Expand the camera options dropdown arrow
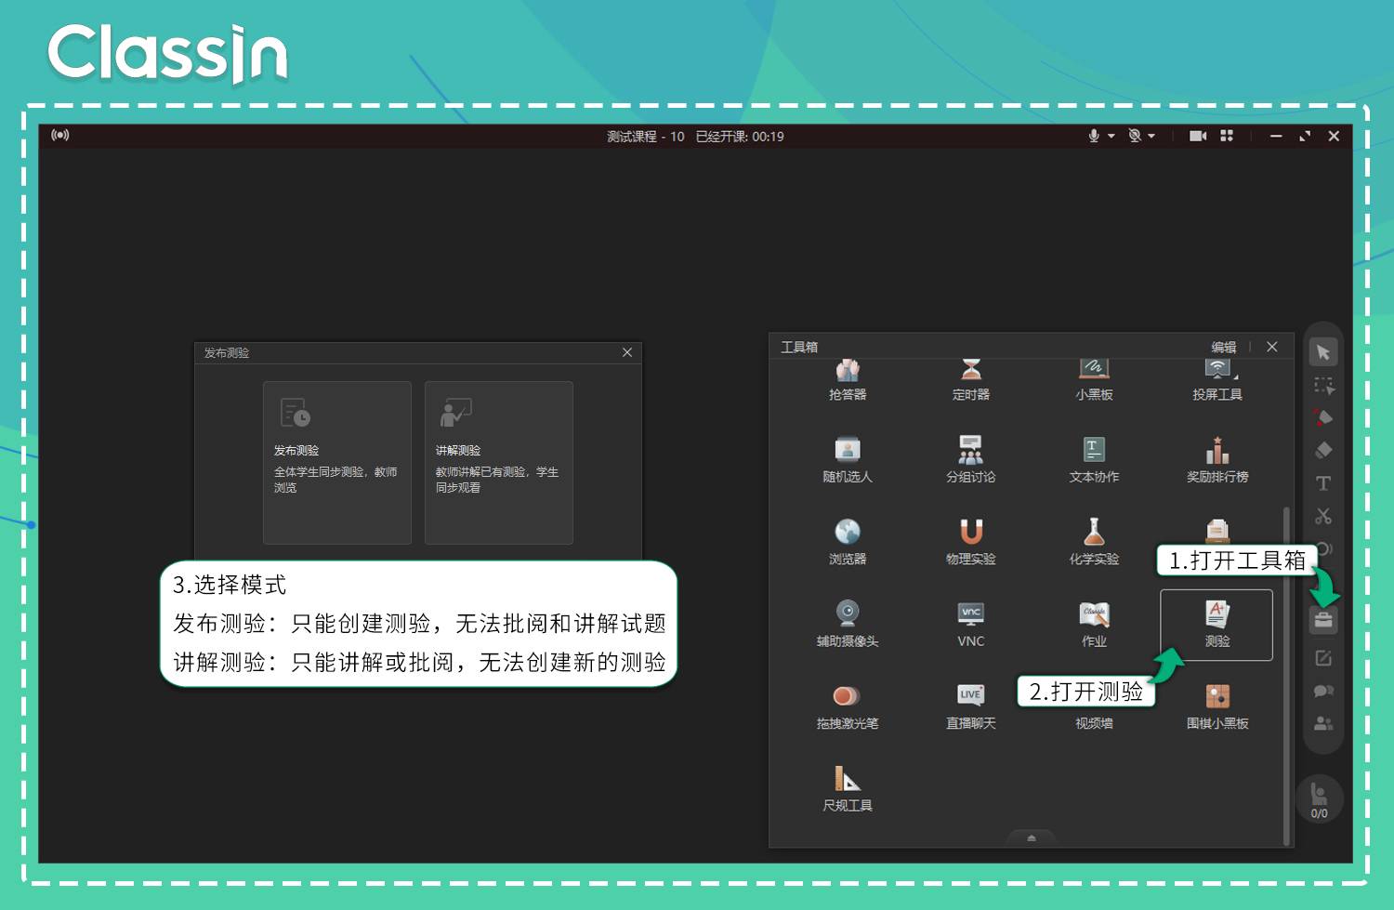The height and width of the screenshot is (910, 1394). (1151, 136)
